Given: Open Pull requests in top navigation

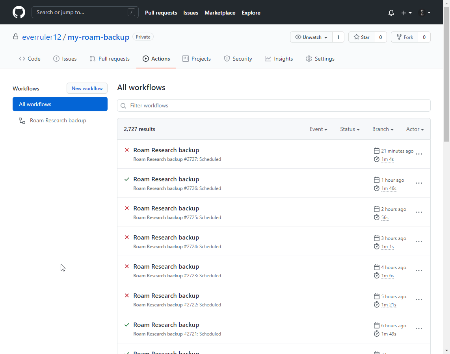Looking at the screenshot, I should coord(161,13).
